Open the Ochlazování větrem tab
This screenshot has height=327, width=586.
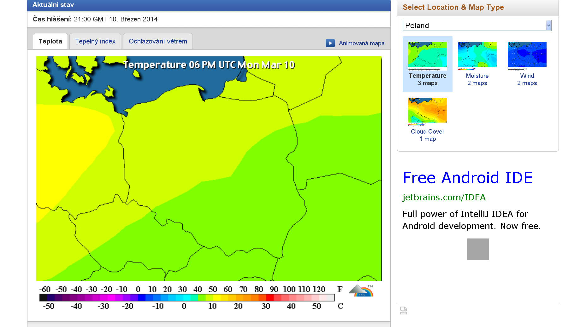tap(158, 41)
